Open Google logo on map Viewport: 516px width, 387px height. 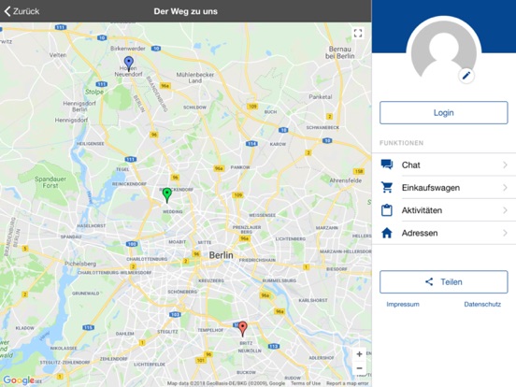(x=19, y=380)
